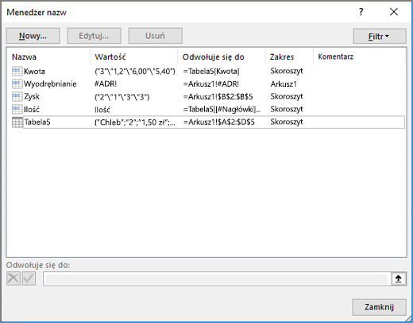
Task: Select the Zysk name icon
Action: pos(17,96)
